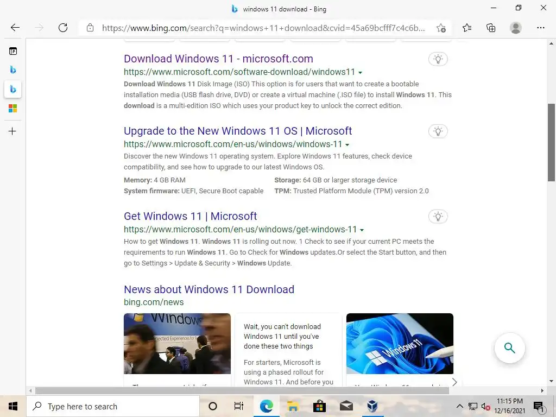This screenshot has height=417, width=556.
Task: Open News about Windows 11 Download heading
Action: 209,290
